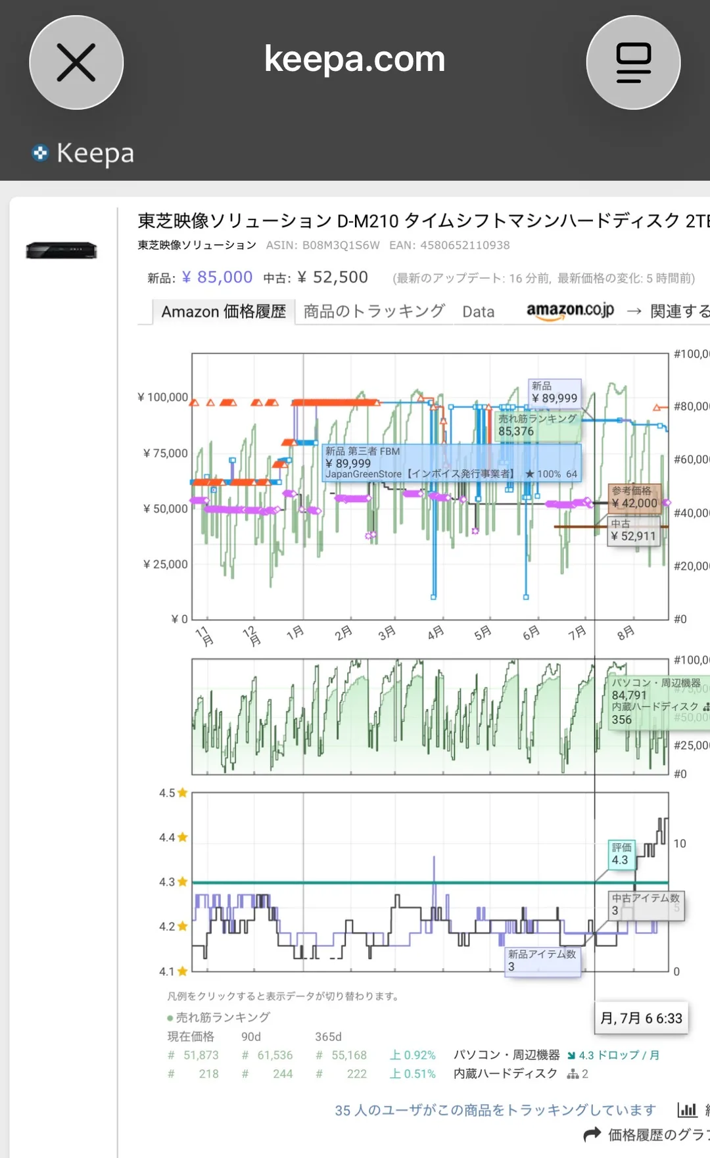Click the 4月 month label on chart axis

point(435,633)
